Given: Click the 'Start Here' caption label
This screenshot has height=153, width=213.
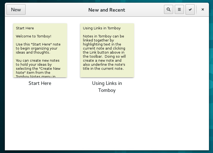Looking at the screenshot, I should pyautogui.click(x=40, y=83).
